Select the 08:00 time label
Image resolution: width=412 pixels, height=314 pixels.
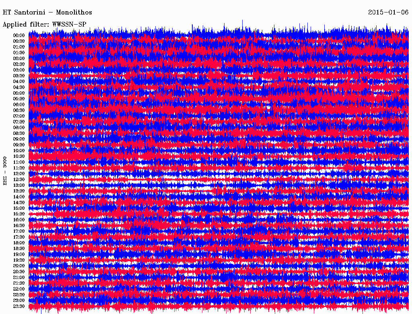pyautogui.click(x=19, y=128)
